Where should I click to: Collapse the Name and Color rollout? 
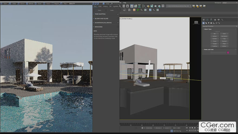click(x=209, y=49)
